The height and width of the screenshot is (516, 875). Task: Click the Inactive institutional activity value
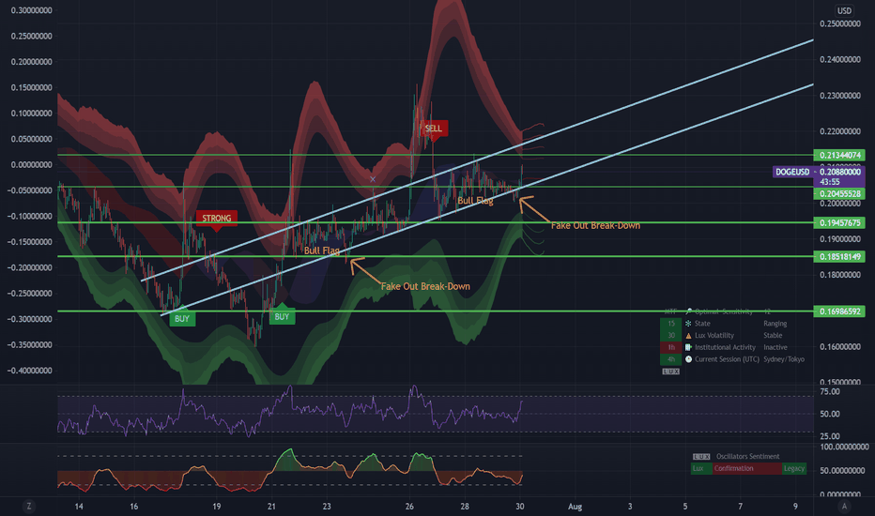[775, 347]
